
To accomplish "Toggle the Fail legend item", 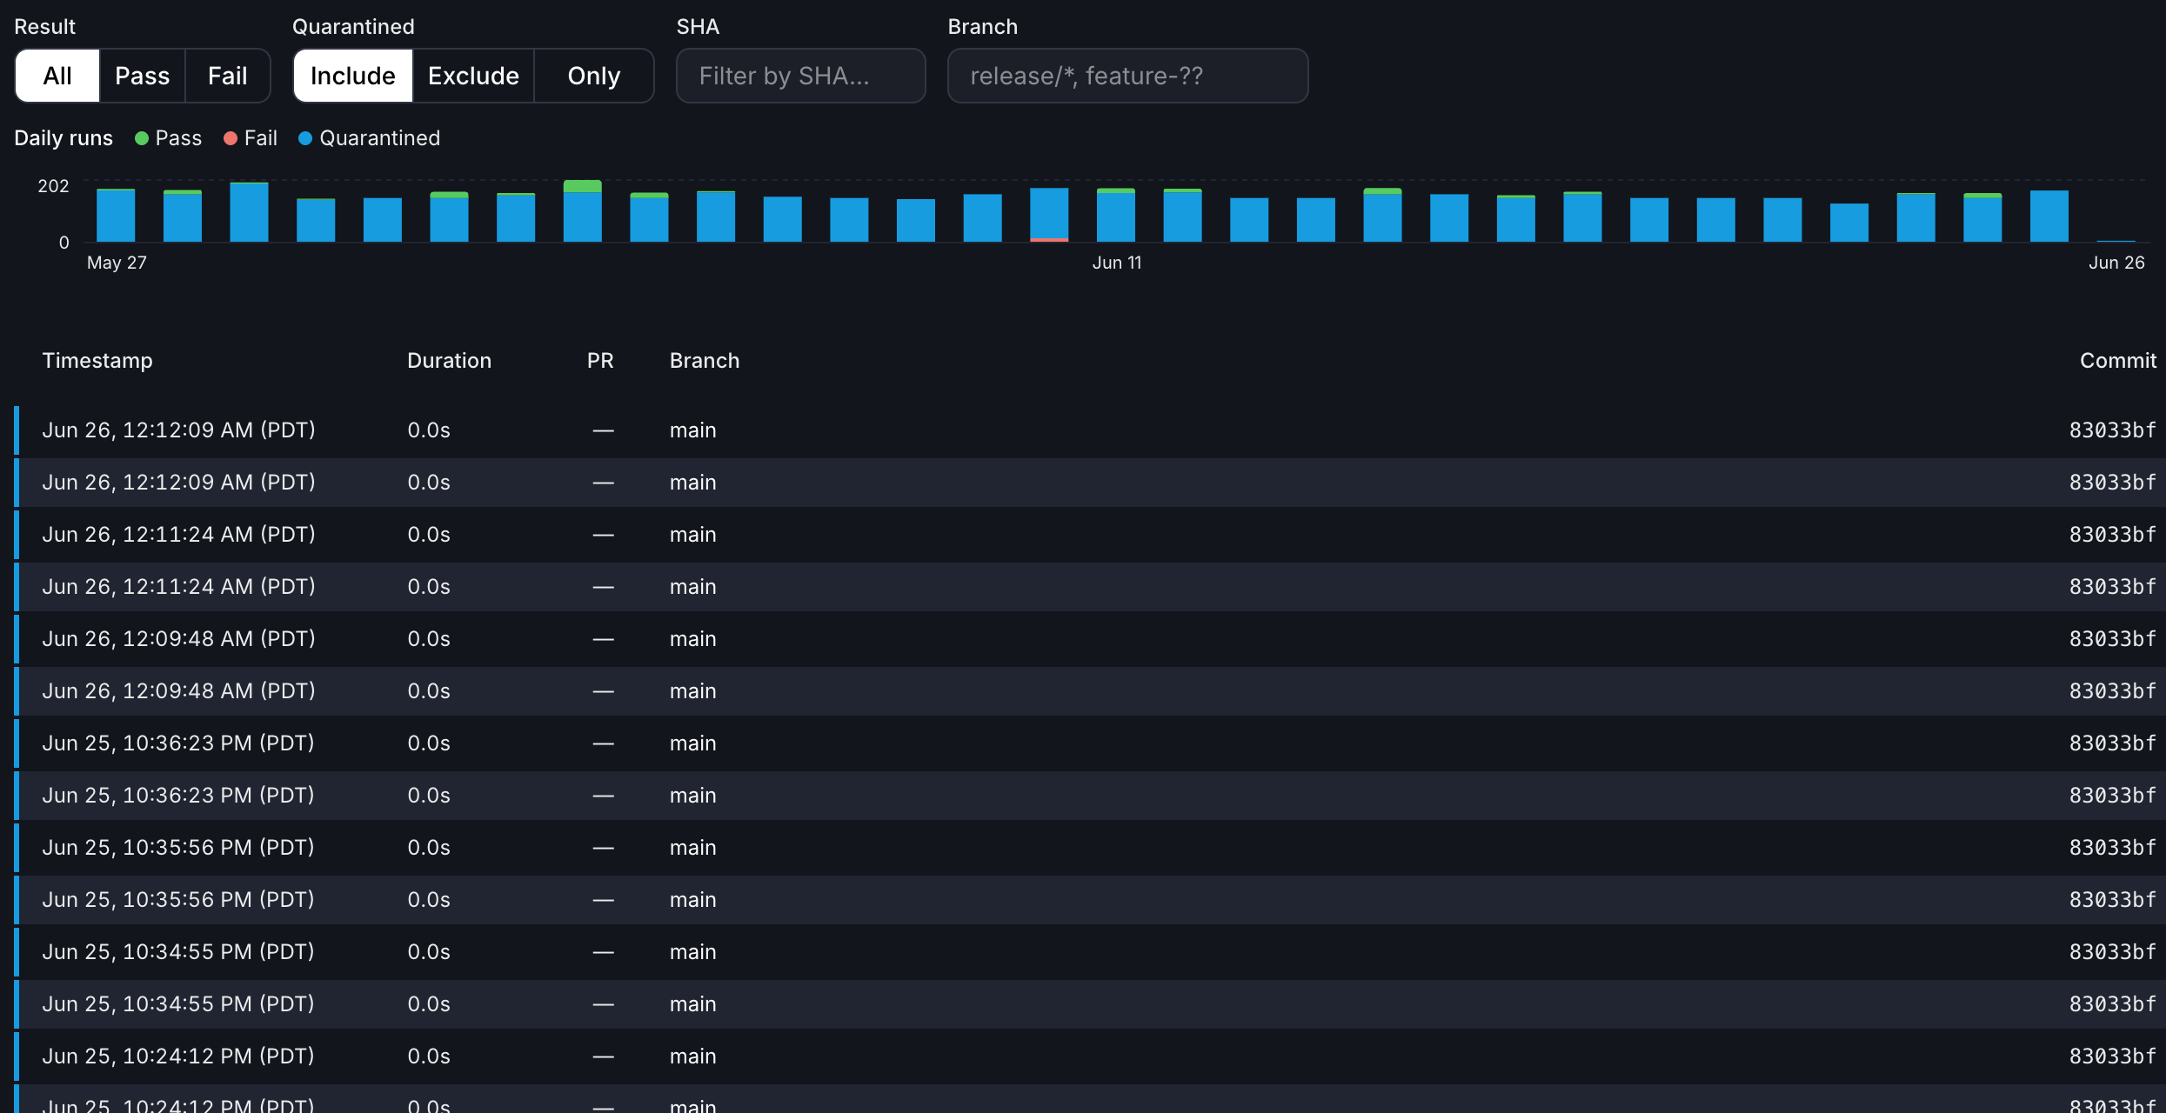I will (251, 138).
